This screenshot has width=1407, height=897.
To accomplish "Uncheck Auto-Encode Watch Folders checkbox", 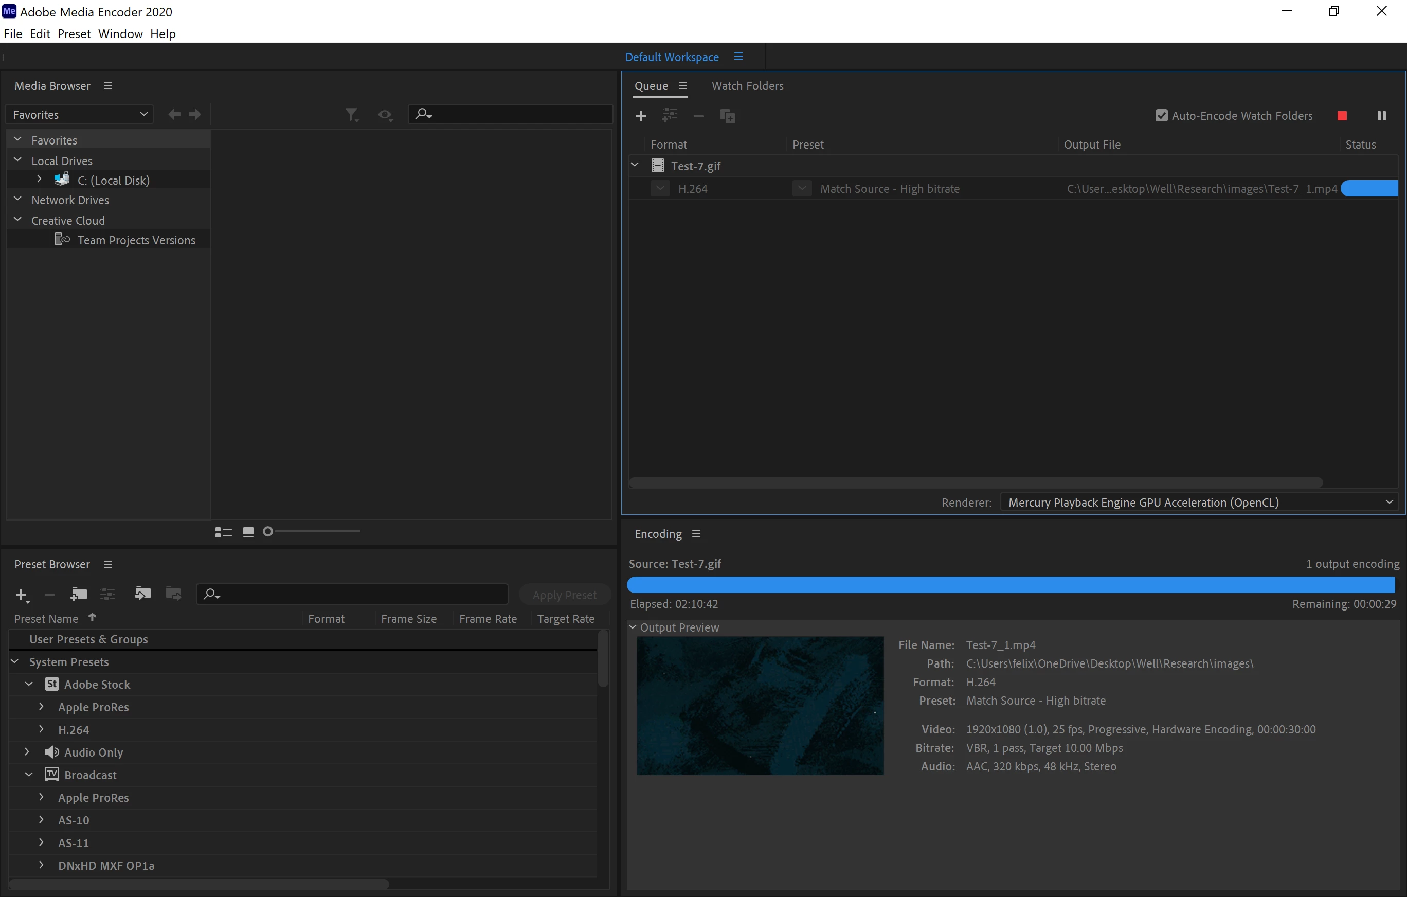I will coord(1161,116).
